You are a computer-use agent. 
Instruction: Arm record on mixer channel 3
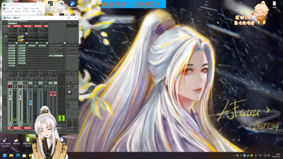30,87
